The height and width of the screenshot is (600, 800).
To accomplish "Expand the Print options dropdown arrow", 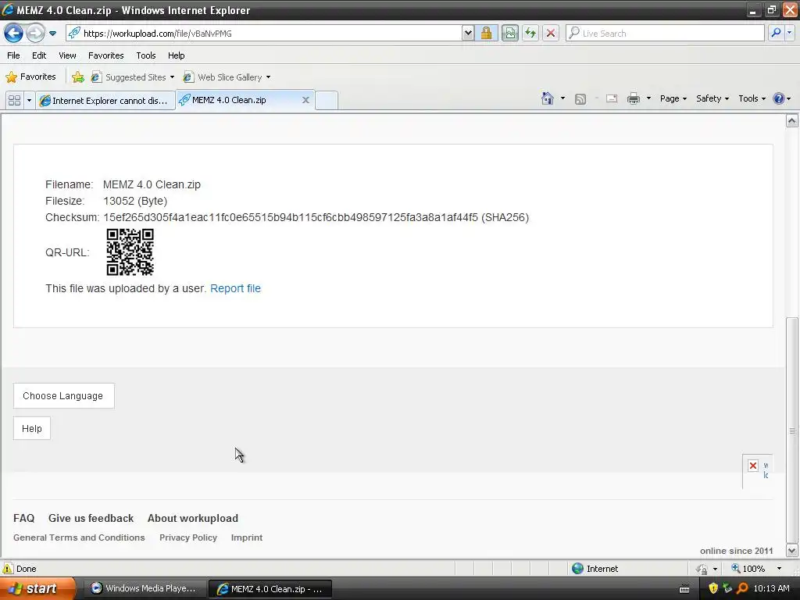I will coord(648,98).
